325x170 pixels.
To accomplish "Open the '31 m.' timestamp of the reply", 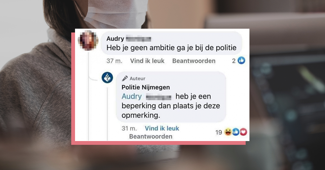I will [129, 128].
